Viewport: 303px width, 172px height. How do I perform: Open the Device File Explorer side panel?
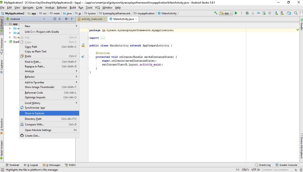pos(301,146)
